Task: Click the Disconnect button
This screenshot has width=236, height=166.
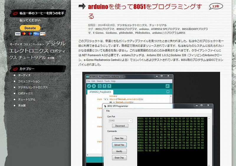Action: (x=120, y=126)
